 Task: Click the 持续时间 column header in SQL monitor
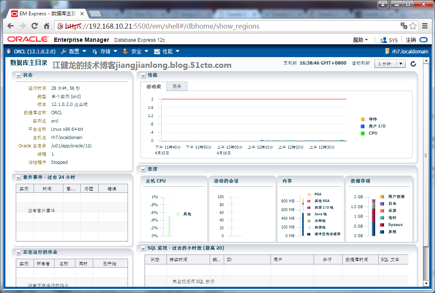[x=188, y=259]
